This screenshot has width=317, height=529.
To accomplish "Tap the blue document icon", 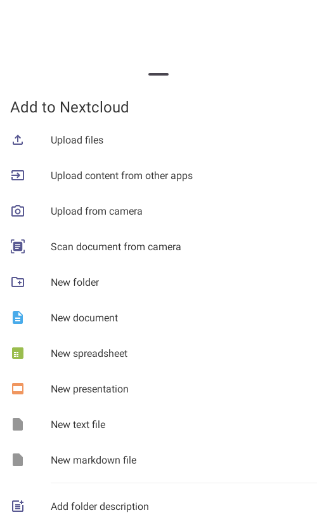I will click(18, 318).
